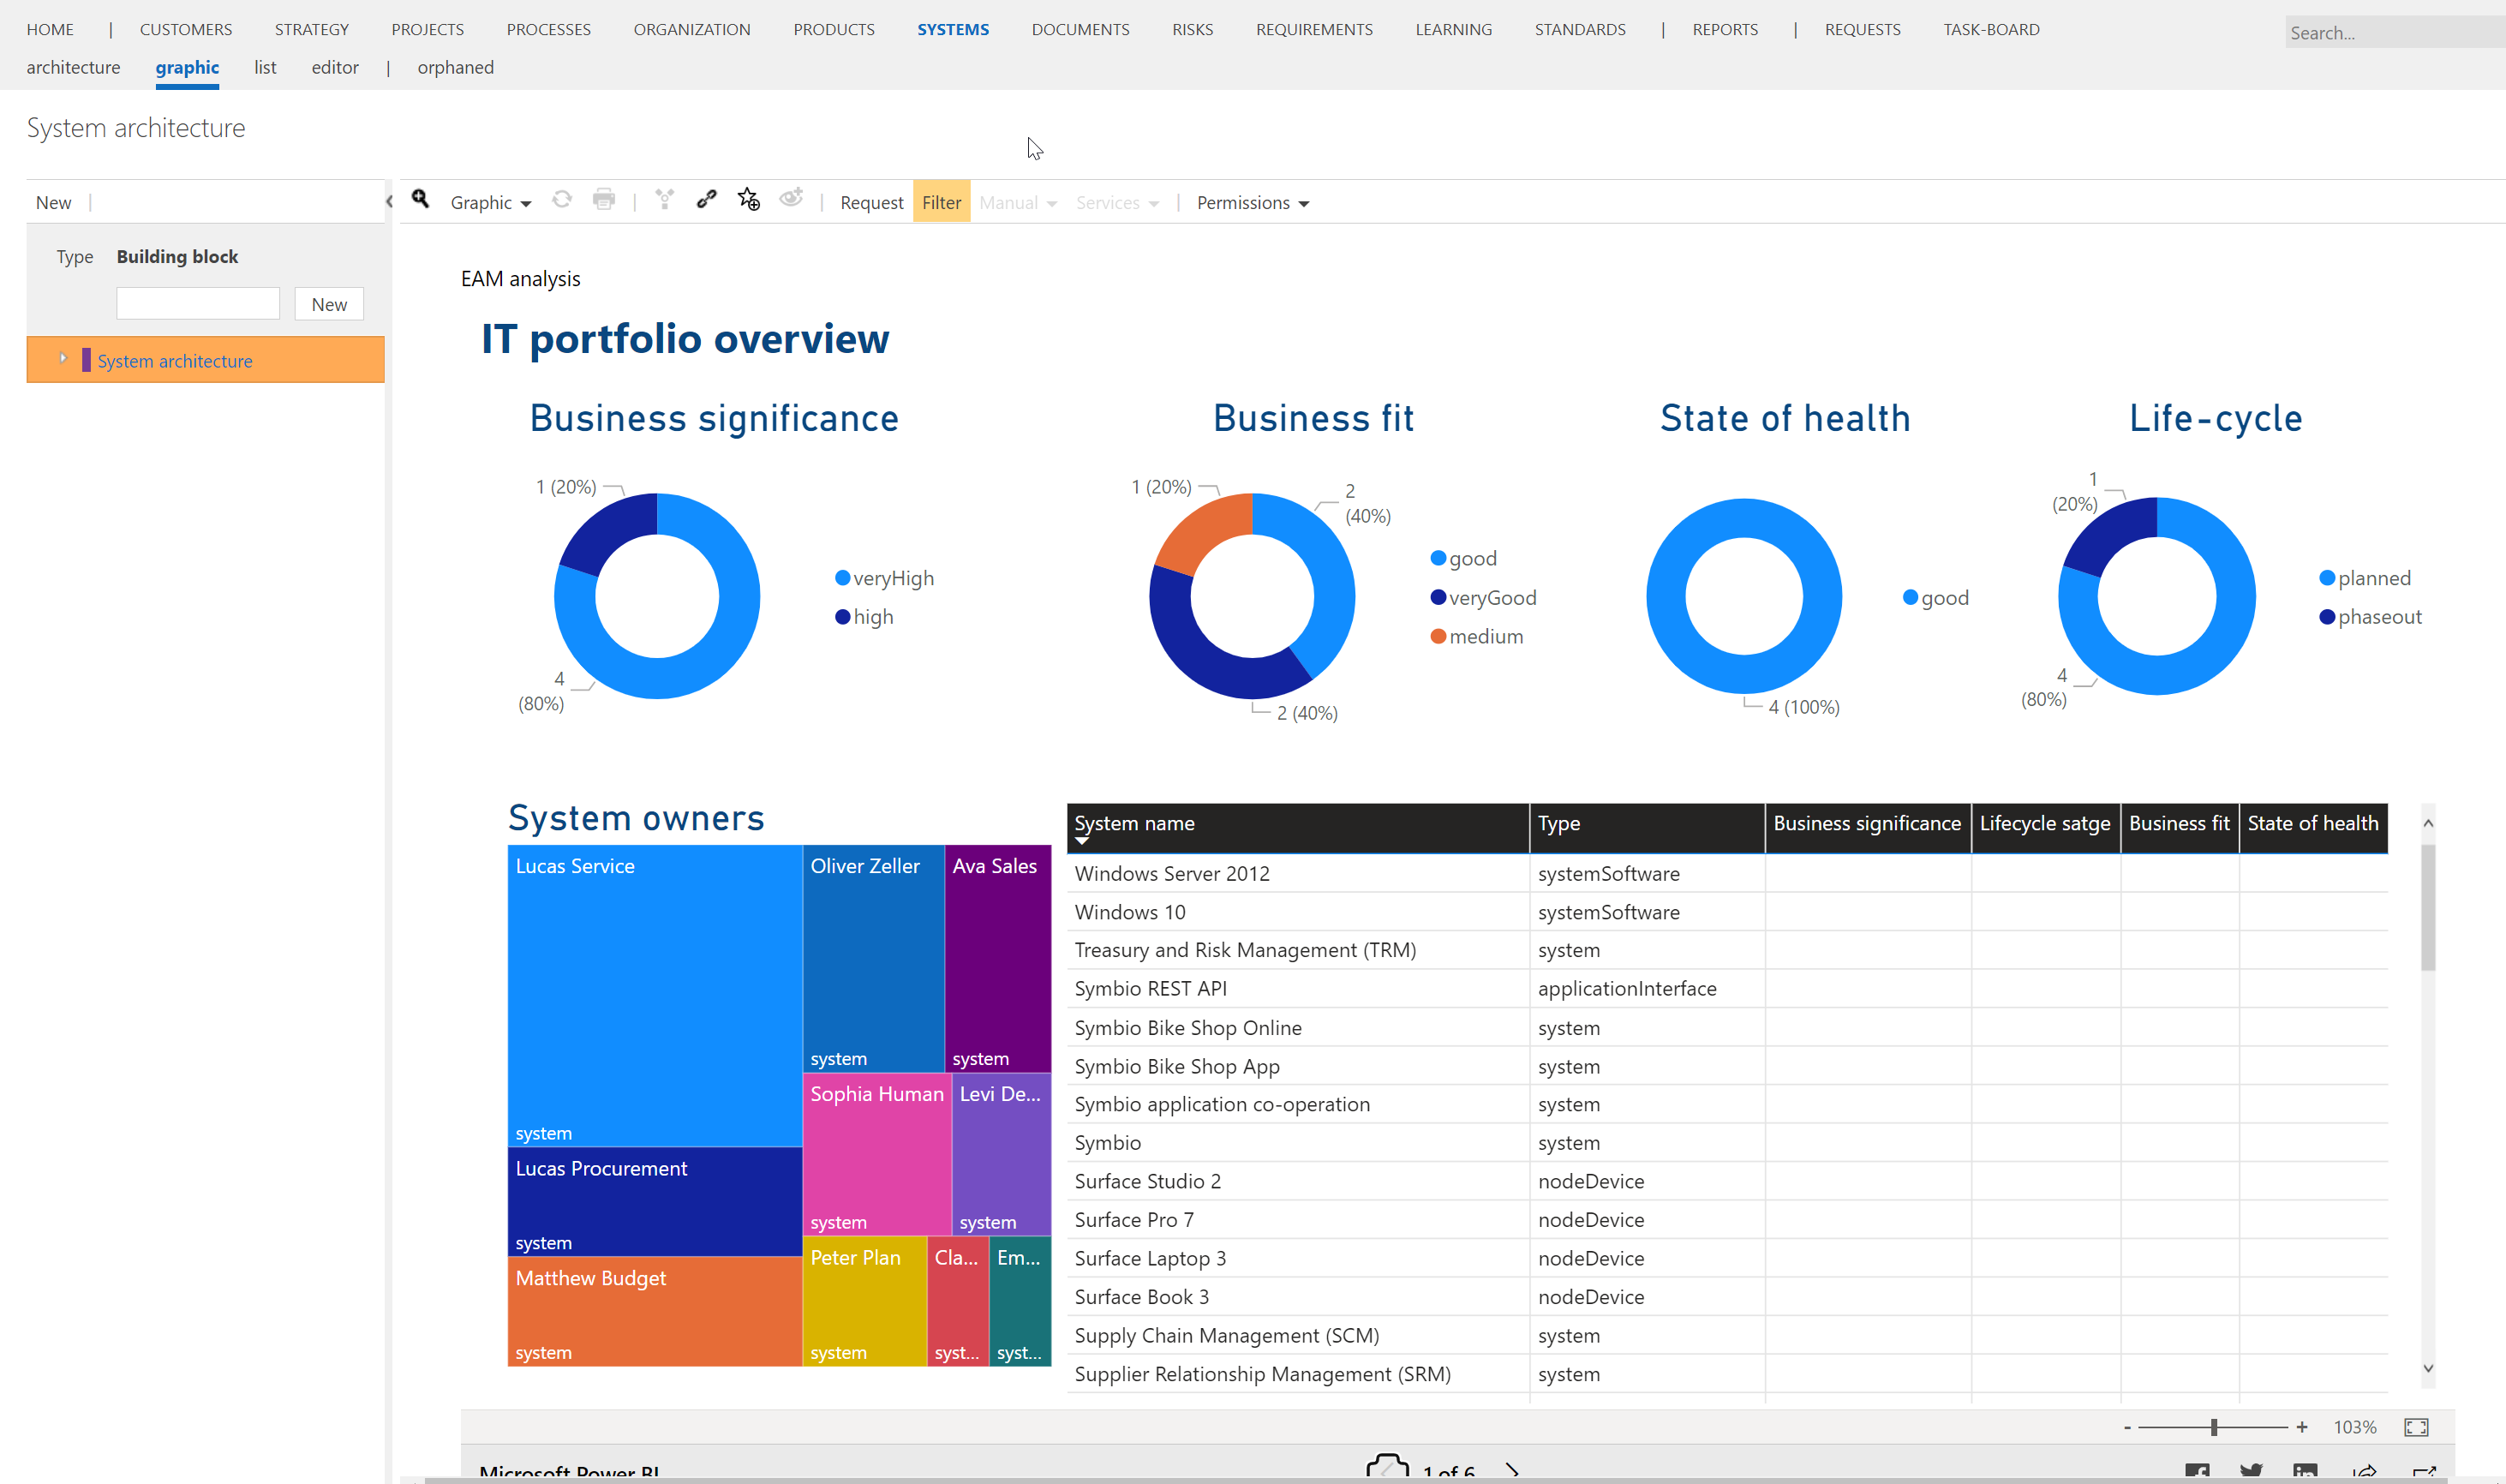Click the refresh icon in graphic toolbar
Viewport: 2506px width, 1484px height.
(x=562, y=200)
